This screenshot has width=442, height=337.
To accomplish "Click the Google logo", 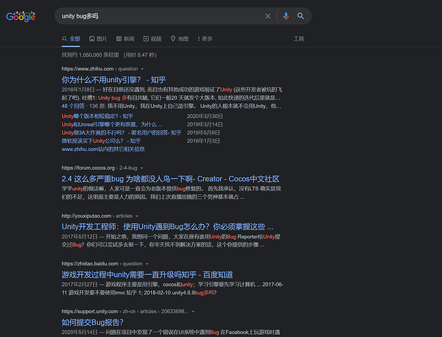I will (20, 17).
